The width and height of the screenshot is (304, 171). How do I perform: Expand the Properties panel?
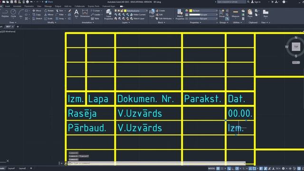[x=195, y=22]
